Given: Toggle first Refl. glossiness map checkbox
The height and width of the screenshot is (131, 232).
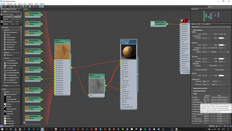Looking at the screenshot, I should (192, 102).
